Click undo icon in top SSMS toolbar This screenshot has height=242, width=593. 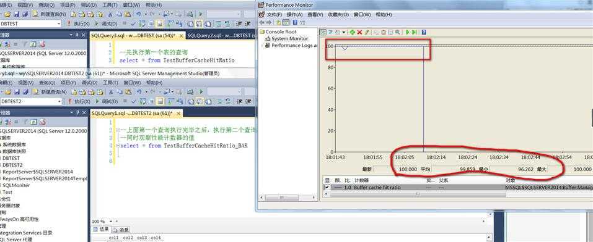pyautogui.click(x=139, y=14)
